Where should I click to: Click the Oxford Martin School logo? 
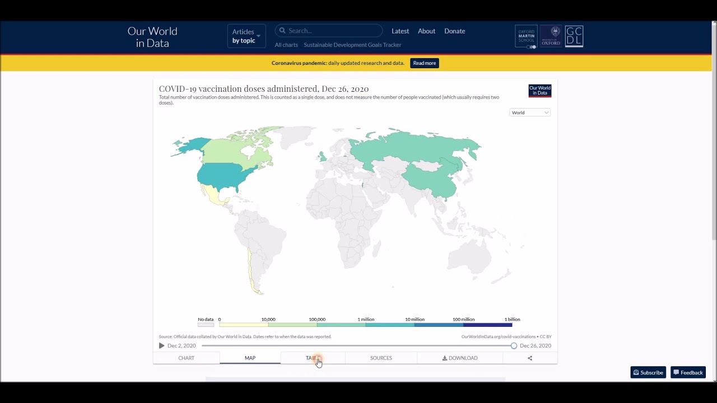pyautogui.click(x=526, y=36)
